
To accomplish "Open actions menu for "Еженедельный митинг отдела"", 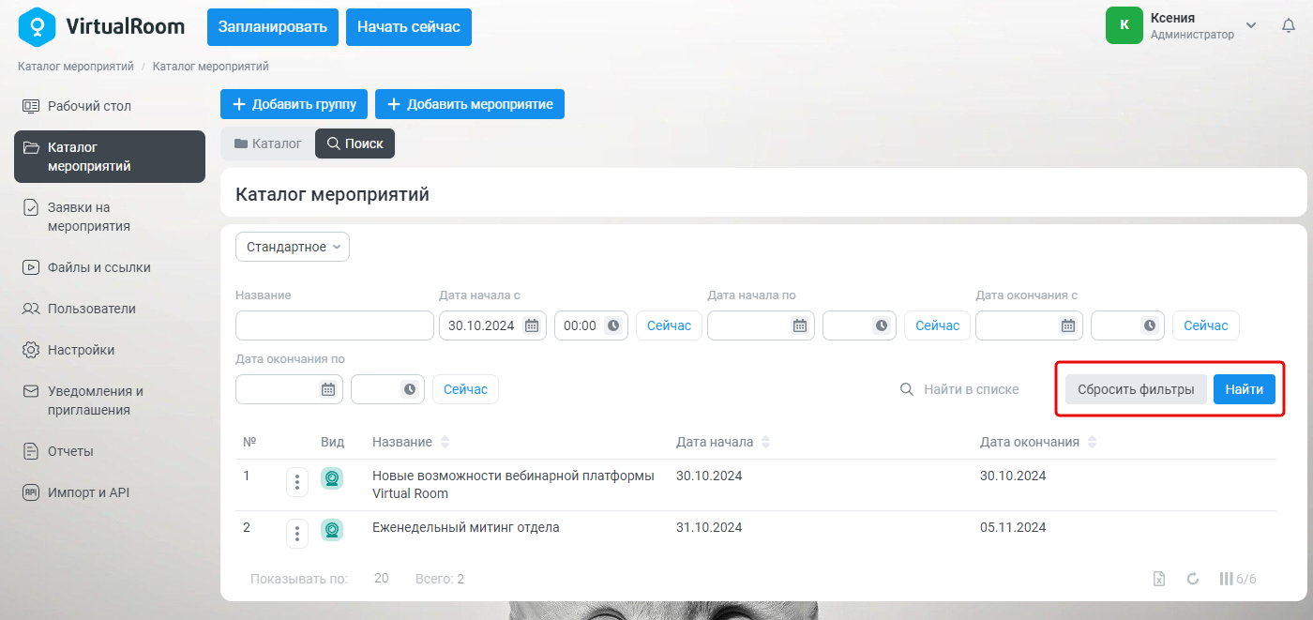I will [x=297, y=533].
